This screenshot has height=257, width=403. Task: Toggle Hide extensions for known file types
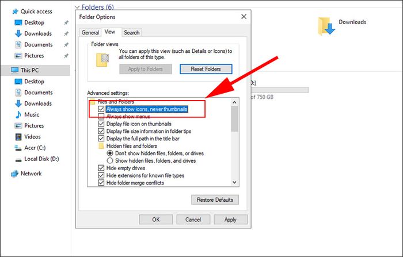tap(101, 175)
